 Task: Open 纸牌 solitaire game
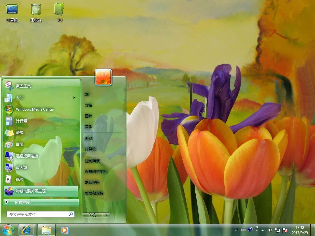pos(19,179)
